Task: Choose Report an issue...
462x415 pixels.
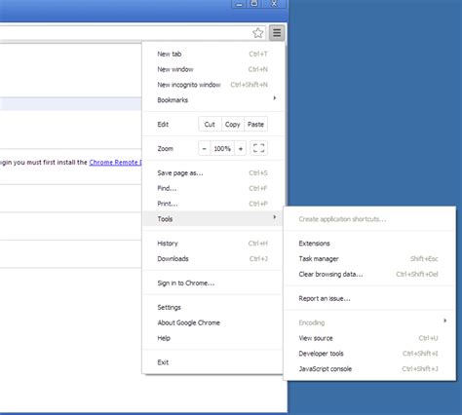Action: coord(369,298)
